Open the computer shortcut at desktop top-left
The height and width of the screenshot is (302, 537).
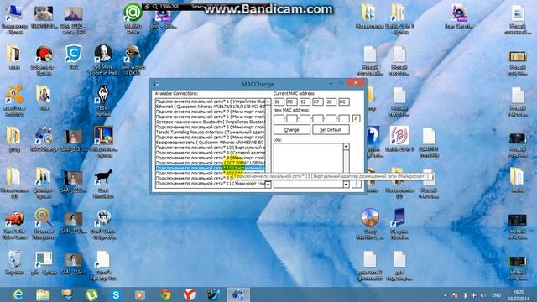pos(14,18)
